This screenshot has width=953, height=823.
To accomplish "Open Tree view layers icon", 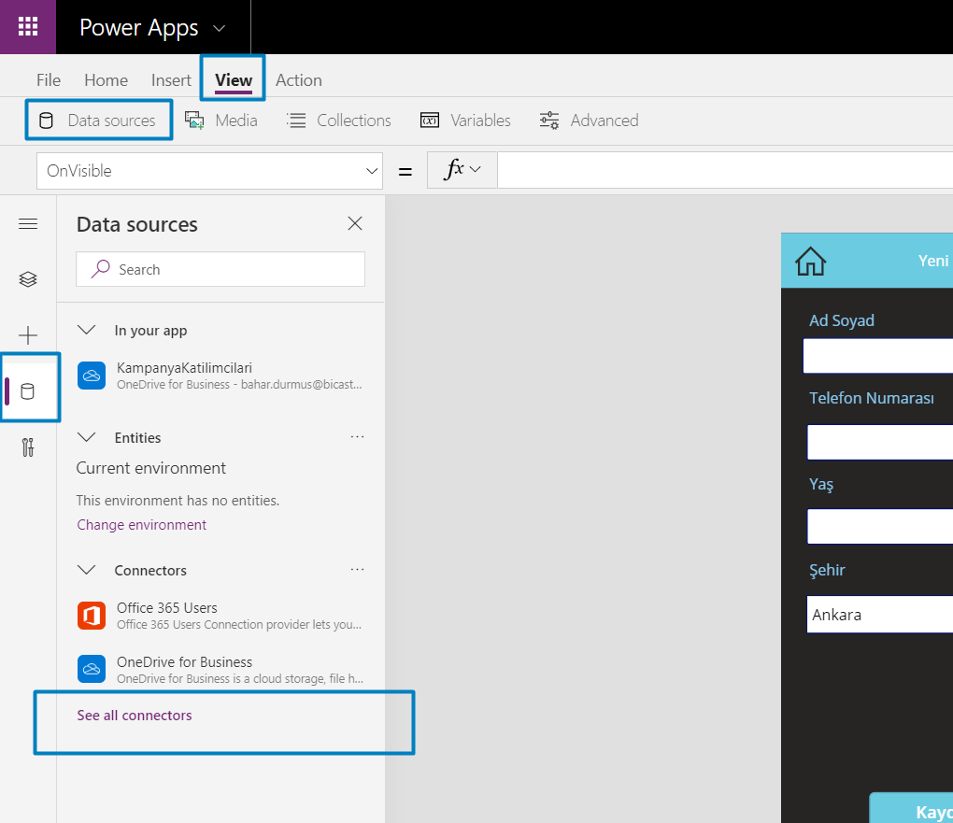I will tap(28, 279).
